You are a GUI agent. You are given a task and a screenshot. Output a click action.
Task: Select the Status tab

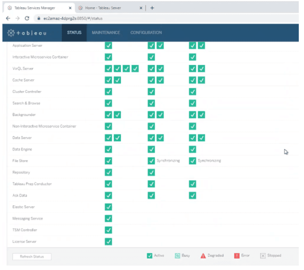(74, 33)
